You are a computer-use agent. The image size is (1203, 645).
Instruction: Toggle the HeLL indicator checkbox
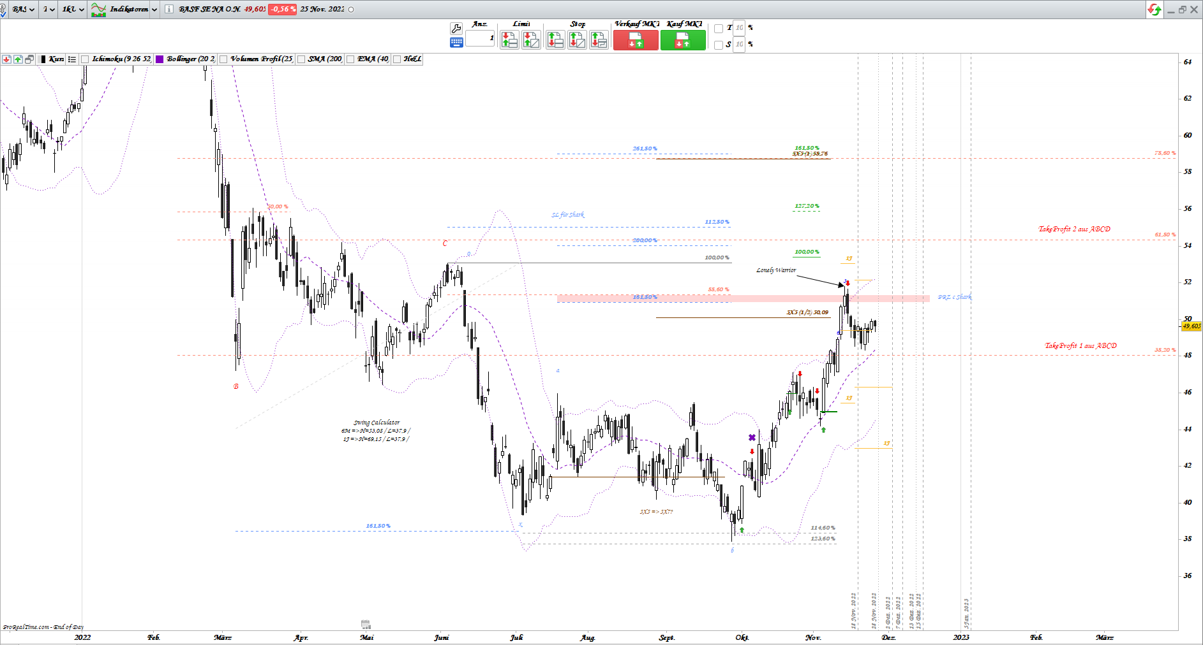pyautogui.click(x=397, y=59)
